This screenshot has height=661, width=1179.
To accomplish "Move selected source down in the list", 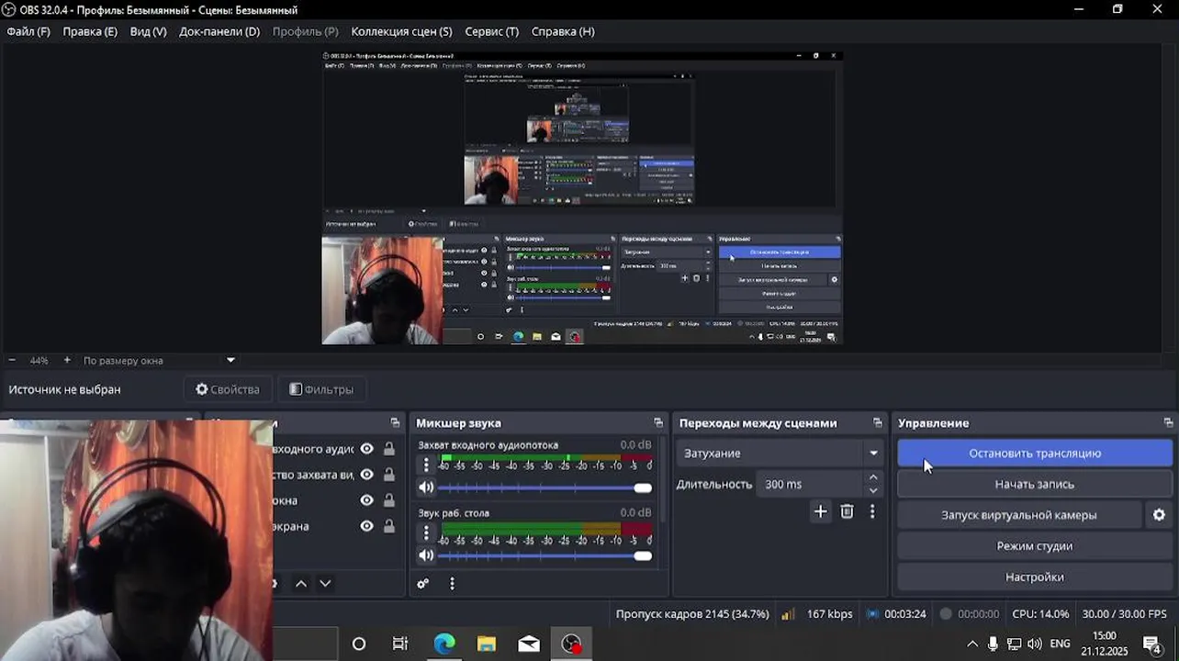I will point(325,584).
